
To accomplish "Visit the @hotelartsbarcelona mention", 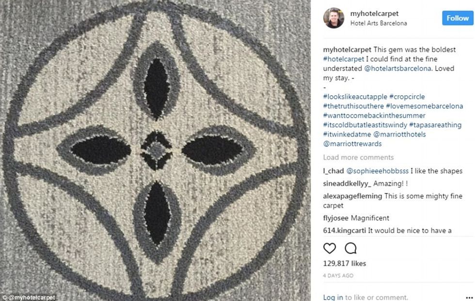I will pyautogui.click(x=397, y=68).
